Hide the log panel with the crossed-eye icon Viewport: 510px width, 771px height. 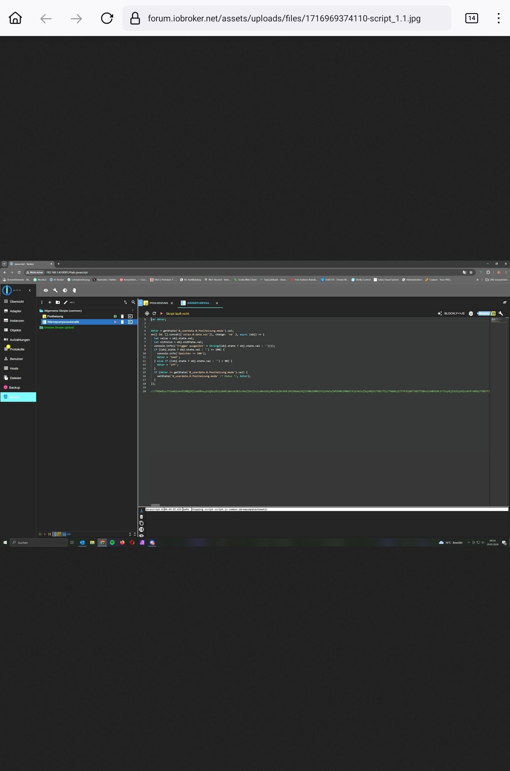(x=142, y=536)
